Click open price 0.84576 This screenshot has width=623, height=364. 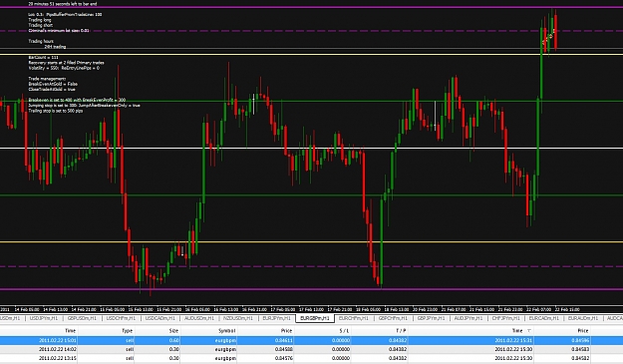(x=284, y=358)
